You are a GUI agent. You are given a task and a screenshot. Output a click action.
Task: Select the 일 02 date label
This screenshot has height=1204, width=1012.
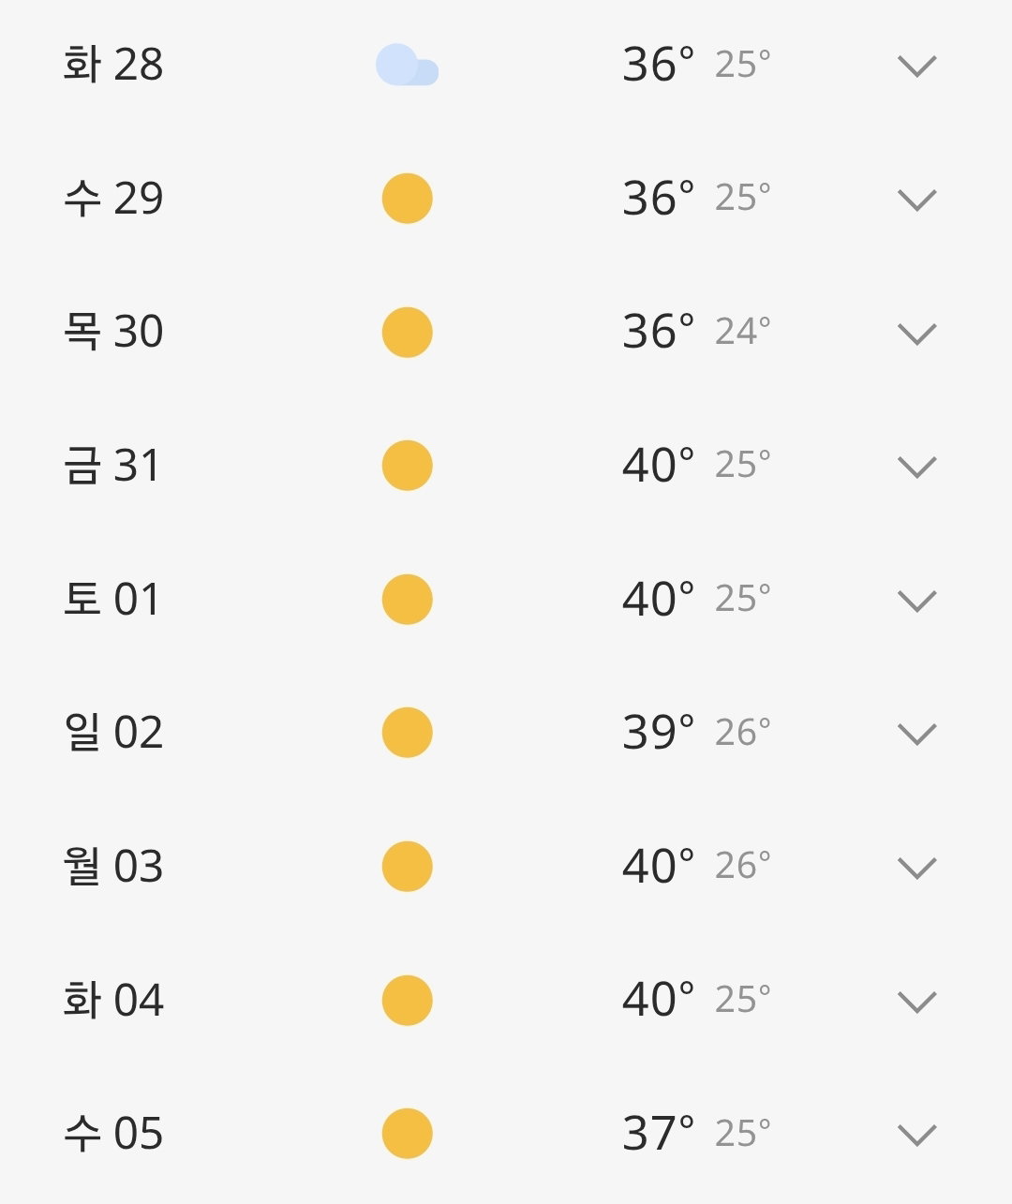(113, 732)
